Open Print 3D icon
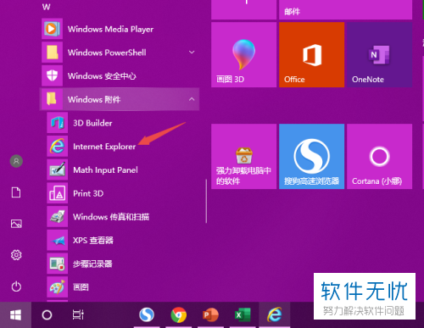The image size is (424, 328). click(x=58, y=193)
